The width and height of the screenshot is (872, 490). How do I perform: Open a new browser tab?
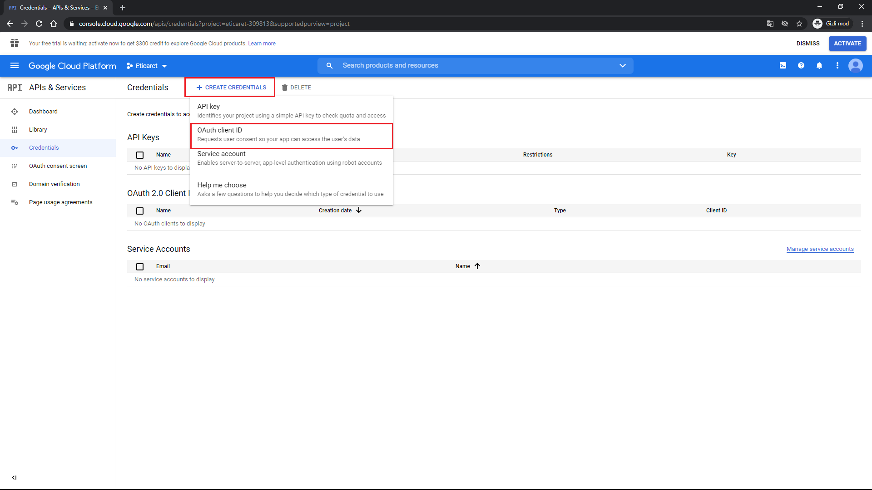123,8
